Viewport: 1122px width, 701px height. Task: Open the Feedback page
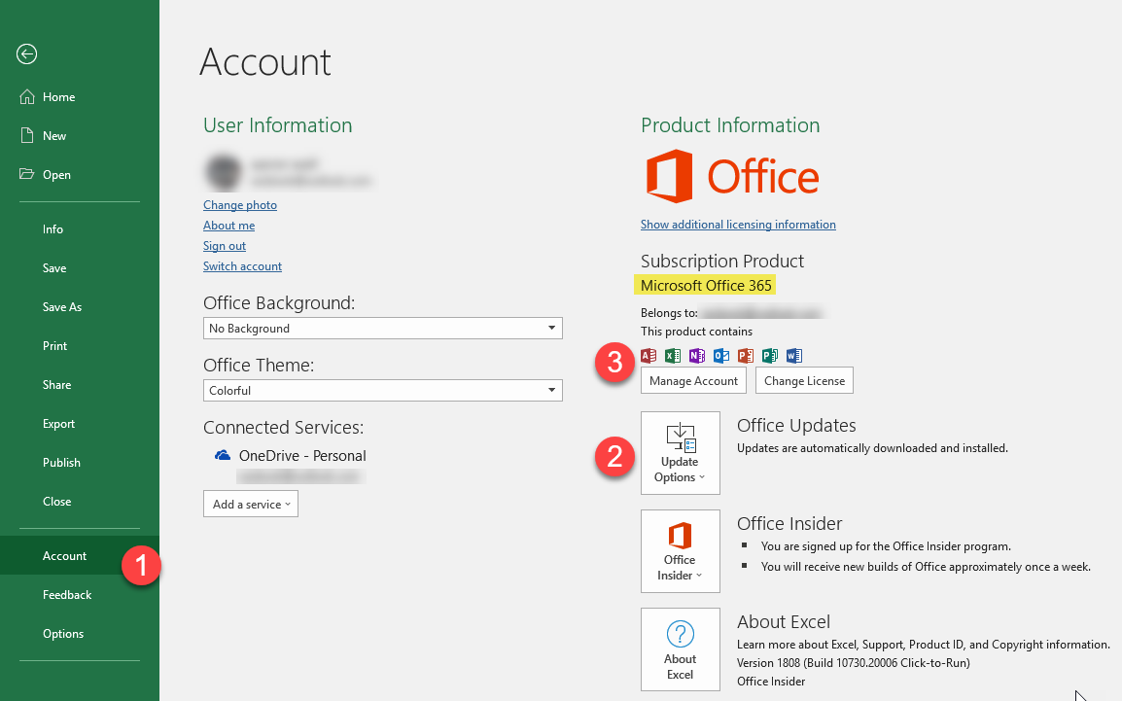[80, 594]
